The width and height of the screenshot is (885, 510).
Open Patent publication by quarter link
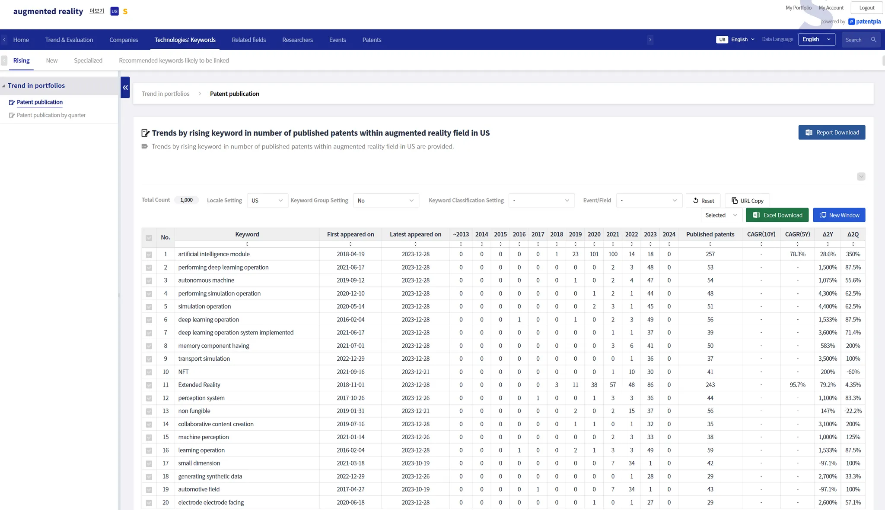51,115
